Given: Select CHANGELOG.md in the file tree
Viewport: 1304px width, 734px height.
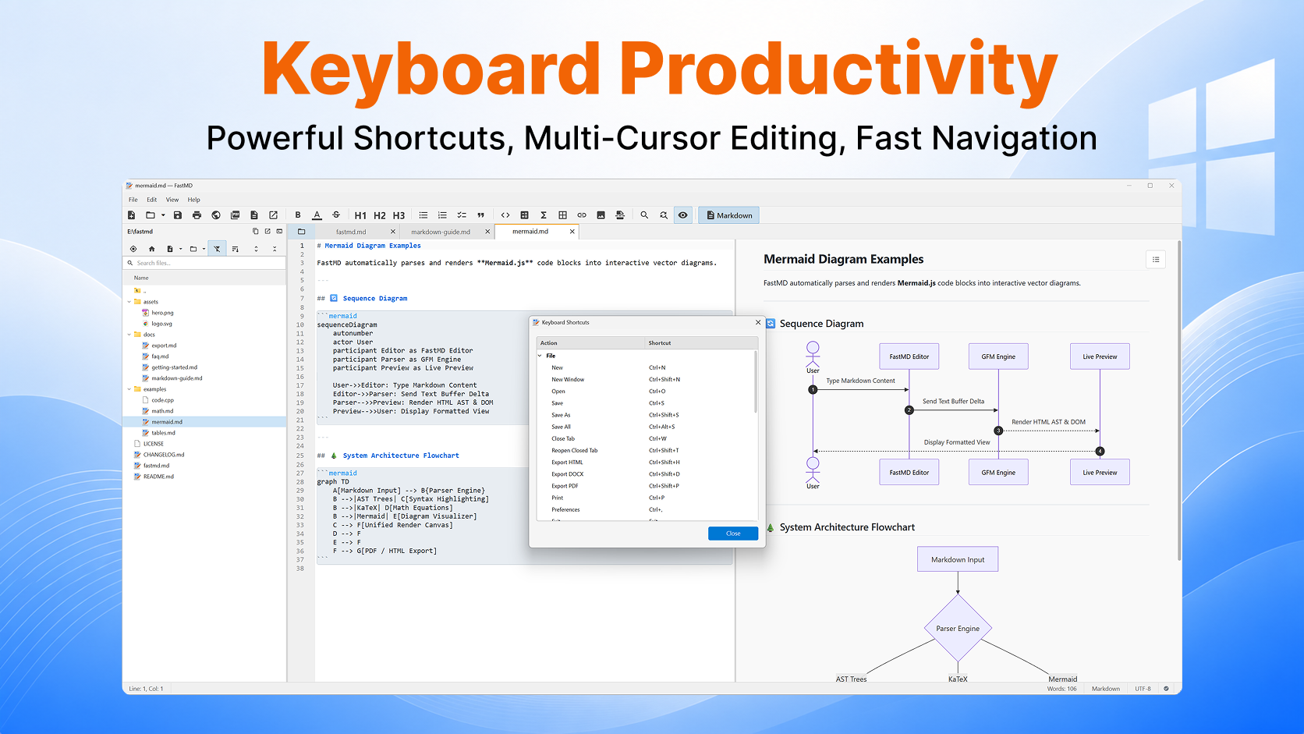Looking at the screenshot, I should [164, 455].
